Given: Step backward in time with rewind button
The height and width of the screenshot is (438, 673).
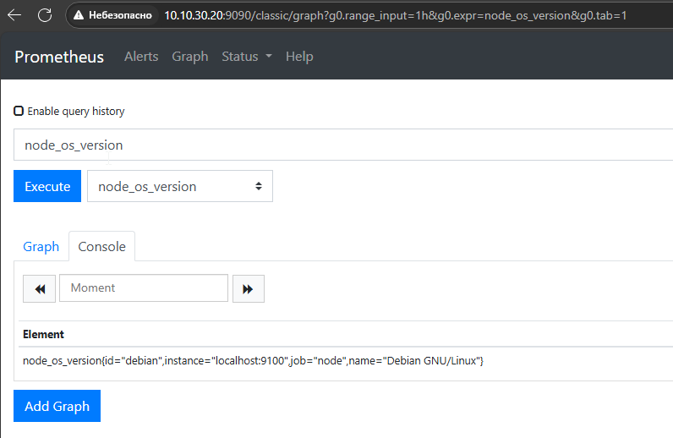Looking at the screenshot, I should click(x=39, y=288).
